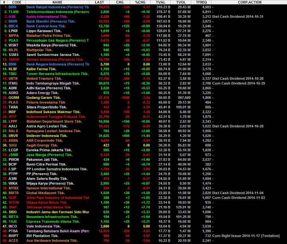
Task: Click the TVOL column header
Action: (181, 2)
